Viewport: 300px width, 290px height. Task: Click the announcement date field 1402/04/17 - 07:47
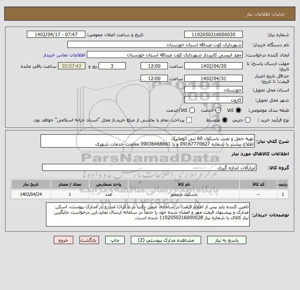coord(56,35)
